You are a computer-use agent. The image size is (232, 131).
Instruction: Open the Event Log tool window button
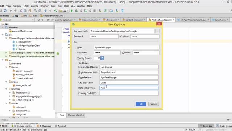206,126
